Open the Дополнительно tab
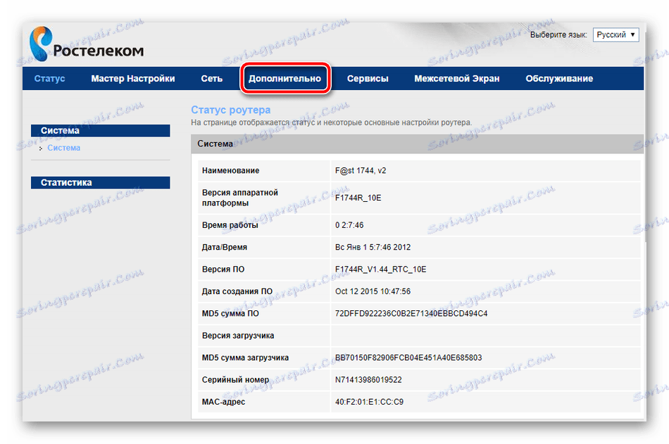Image resolution: width=669 pixels, height=444 pixels. 285,79
